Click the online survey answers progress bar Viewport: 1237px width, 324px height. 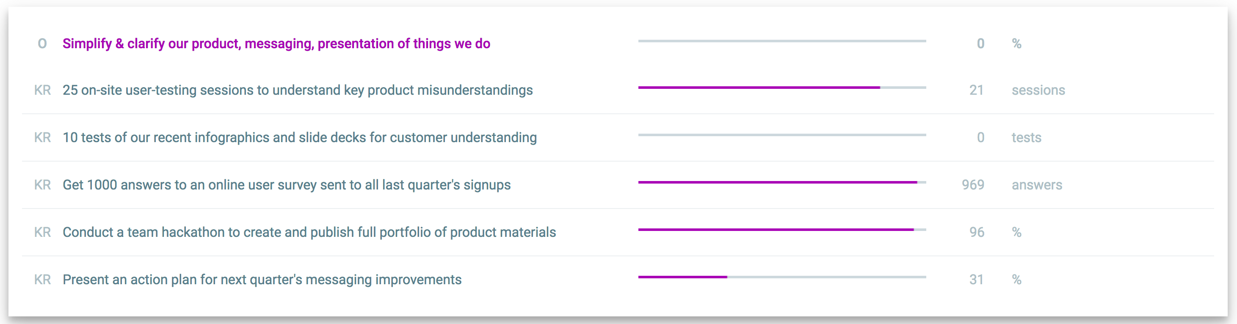782,182
